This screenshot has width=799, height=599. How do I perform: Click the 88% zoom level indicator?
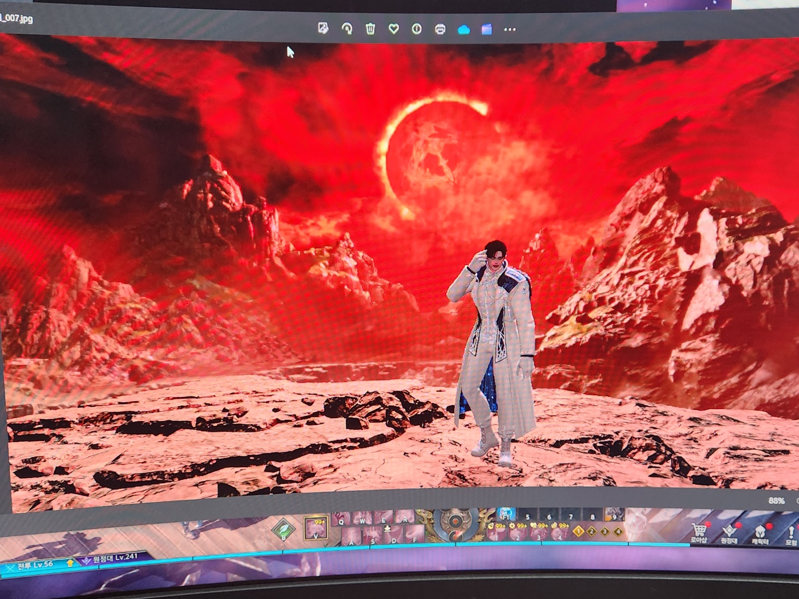[776, 500]
